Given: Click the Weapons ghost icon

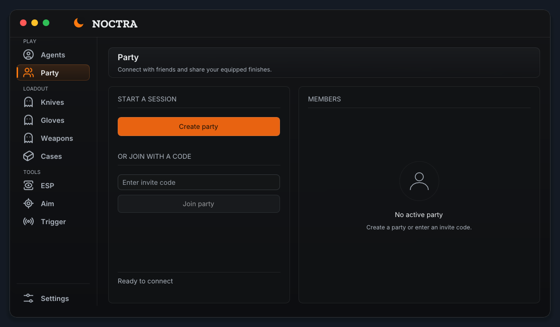Looking at the screenshot, I should coord(28,138).
